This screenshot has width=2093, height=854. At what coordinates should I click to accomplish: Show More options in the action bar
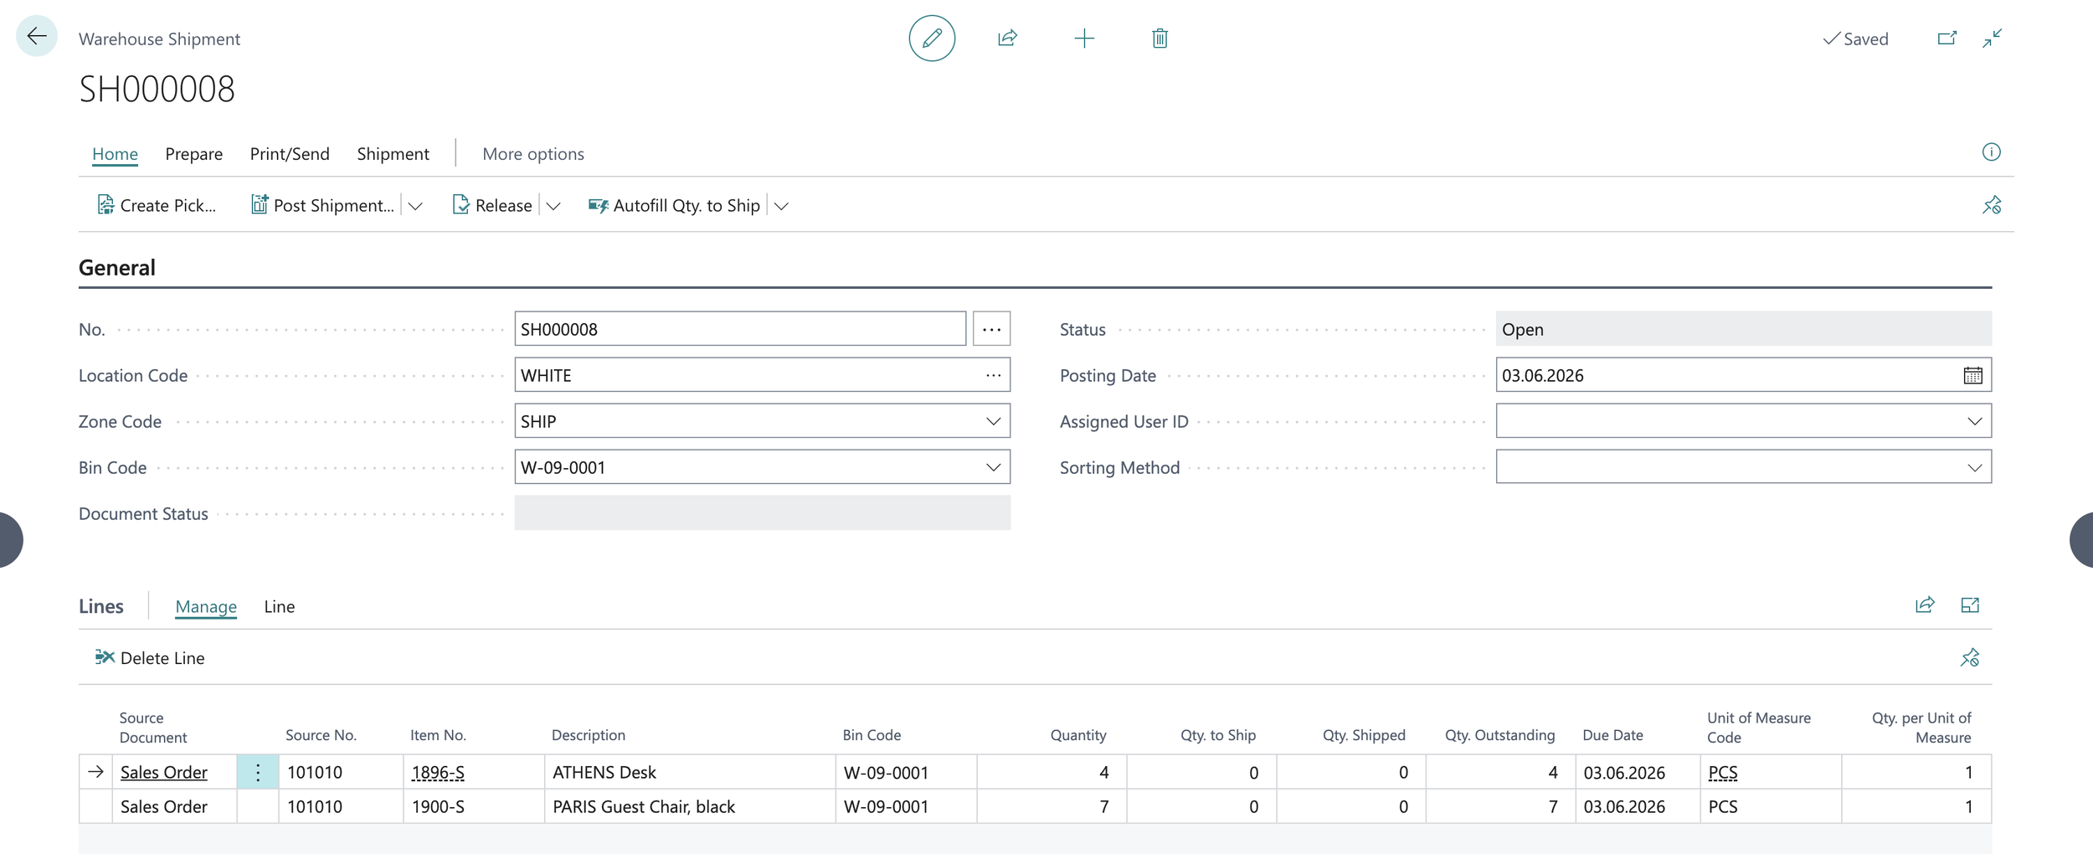coord(533,154)
